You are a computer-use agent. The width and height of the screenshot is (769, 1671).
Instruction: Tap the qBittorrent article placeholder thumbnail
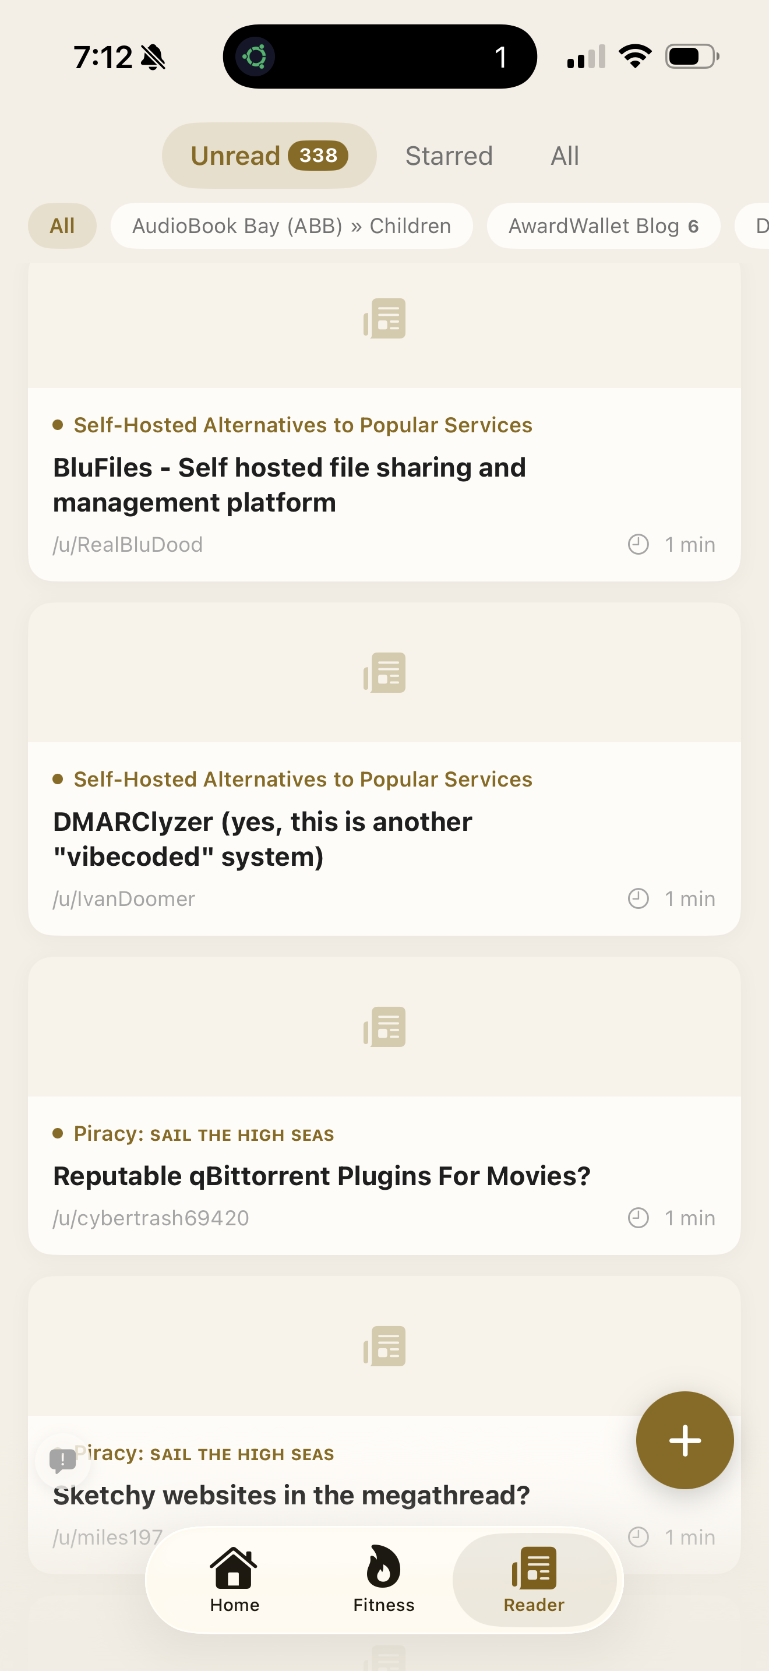point(384,1027)
